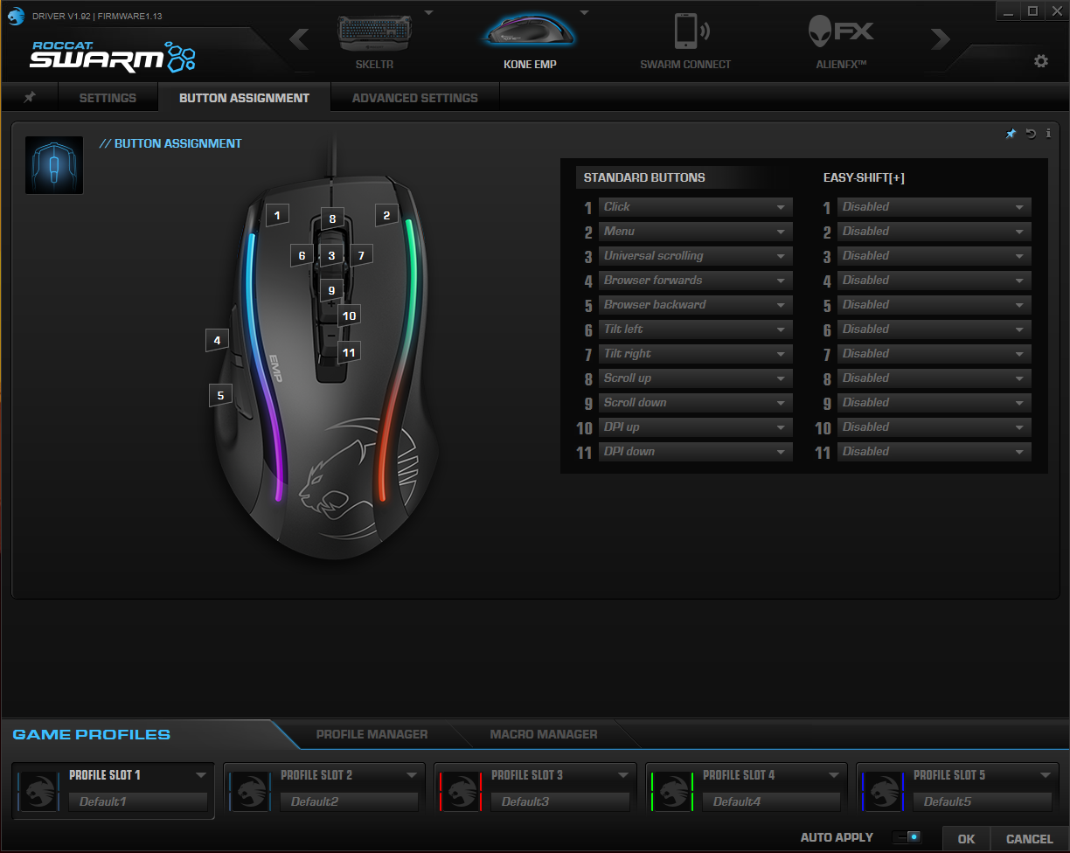This screenshot has height=853, width=1070.
Task: Select mouse button marker 1 on diagram
Action: pos(277,214)
